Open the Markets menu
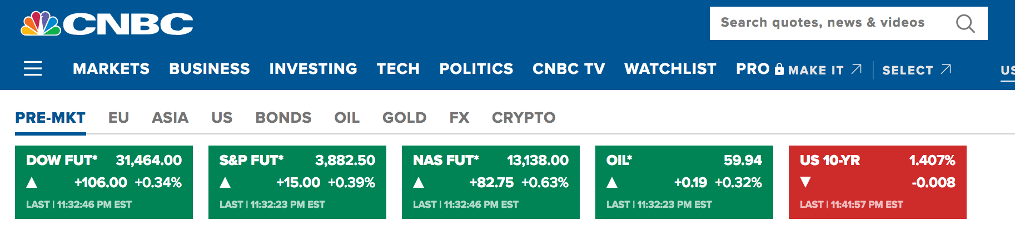This screenshot has height=230, width=1015. tap(111, 68)
